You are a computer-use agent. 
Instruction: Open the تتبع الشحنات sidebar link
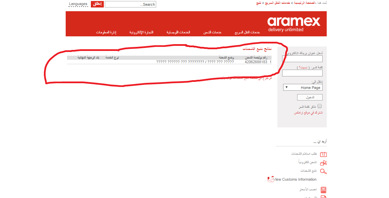[x=309, y=170]
